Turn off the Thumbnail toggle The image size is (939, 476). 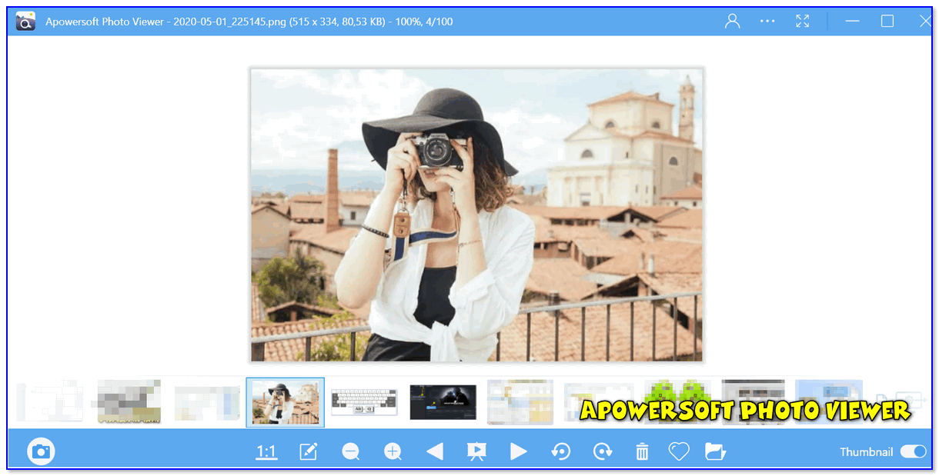coord(913,452)
